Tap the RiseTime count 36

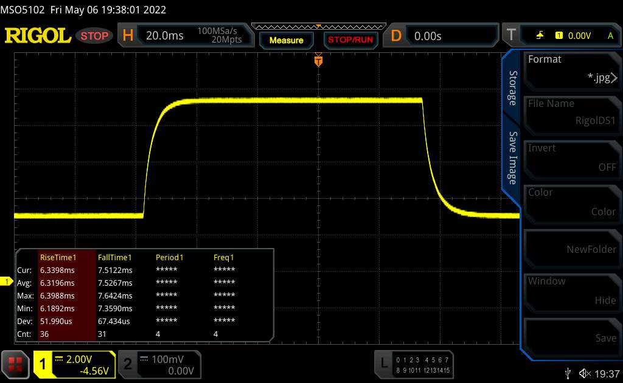pos(44,334)
